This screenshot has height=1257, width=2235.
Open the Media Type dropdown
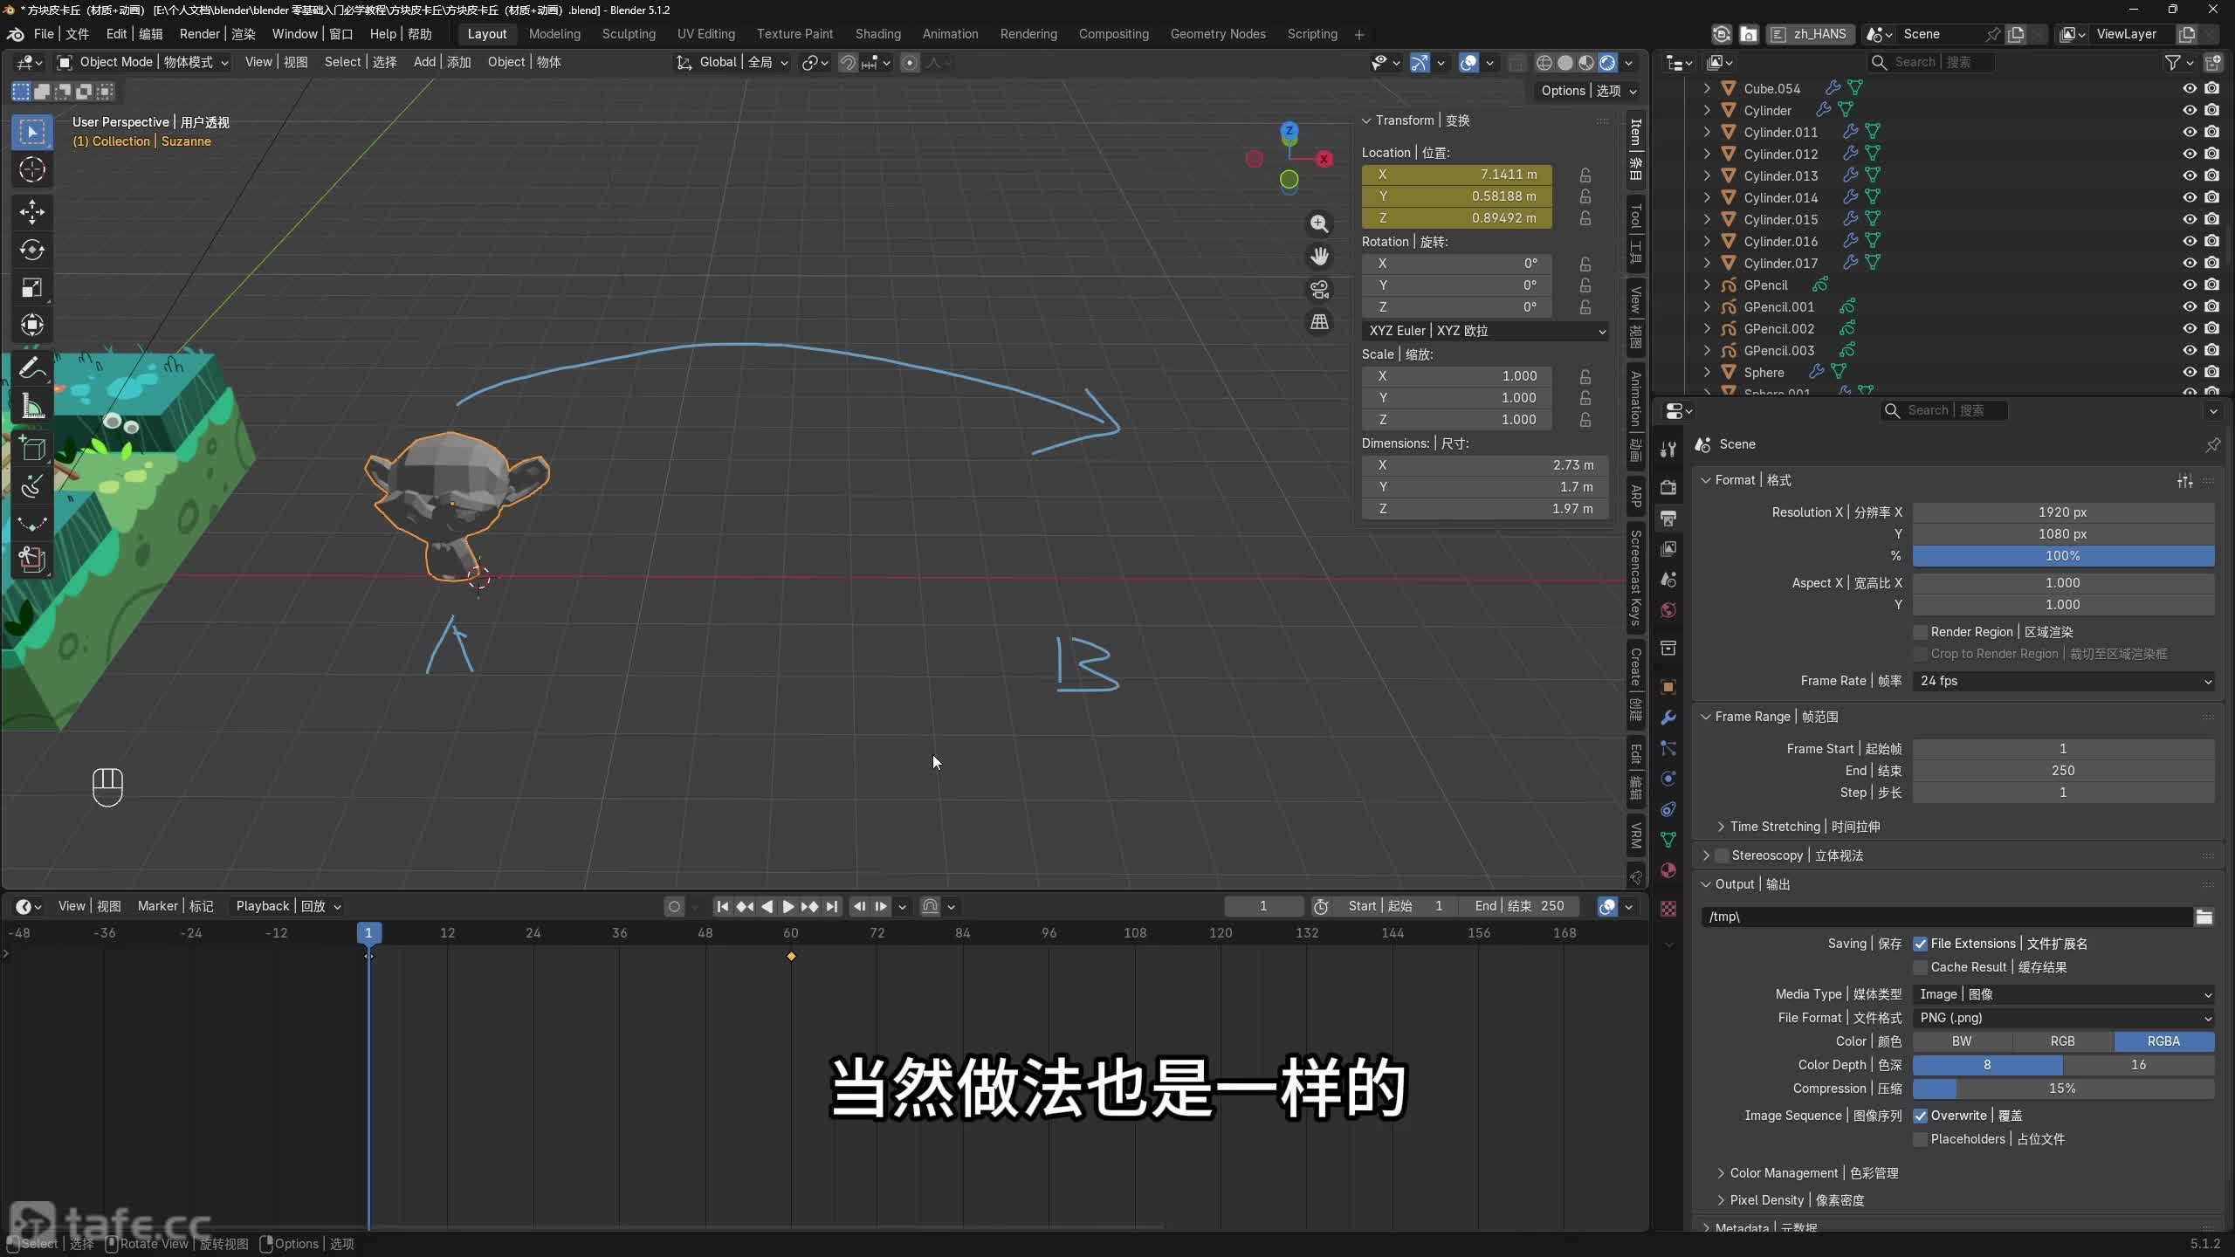pyautogui.click(x=2063, y=994)
